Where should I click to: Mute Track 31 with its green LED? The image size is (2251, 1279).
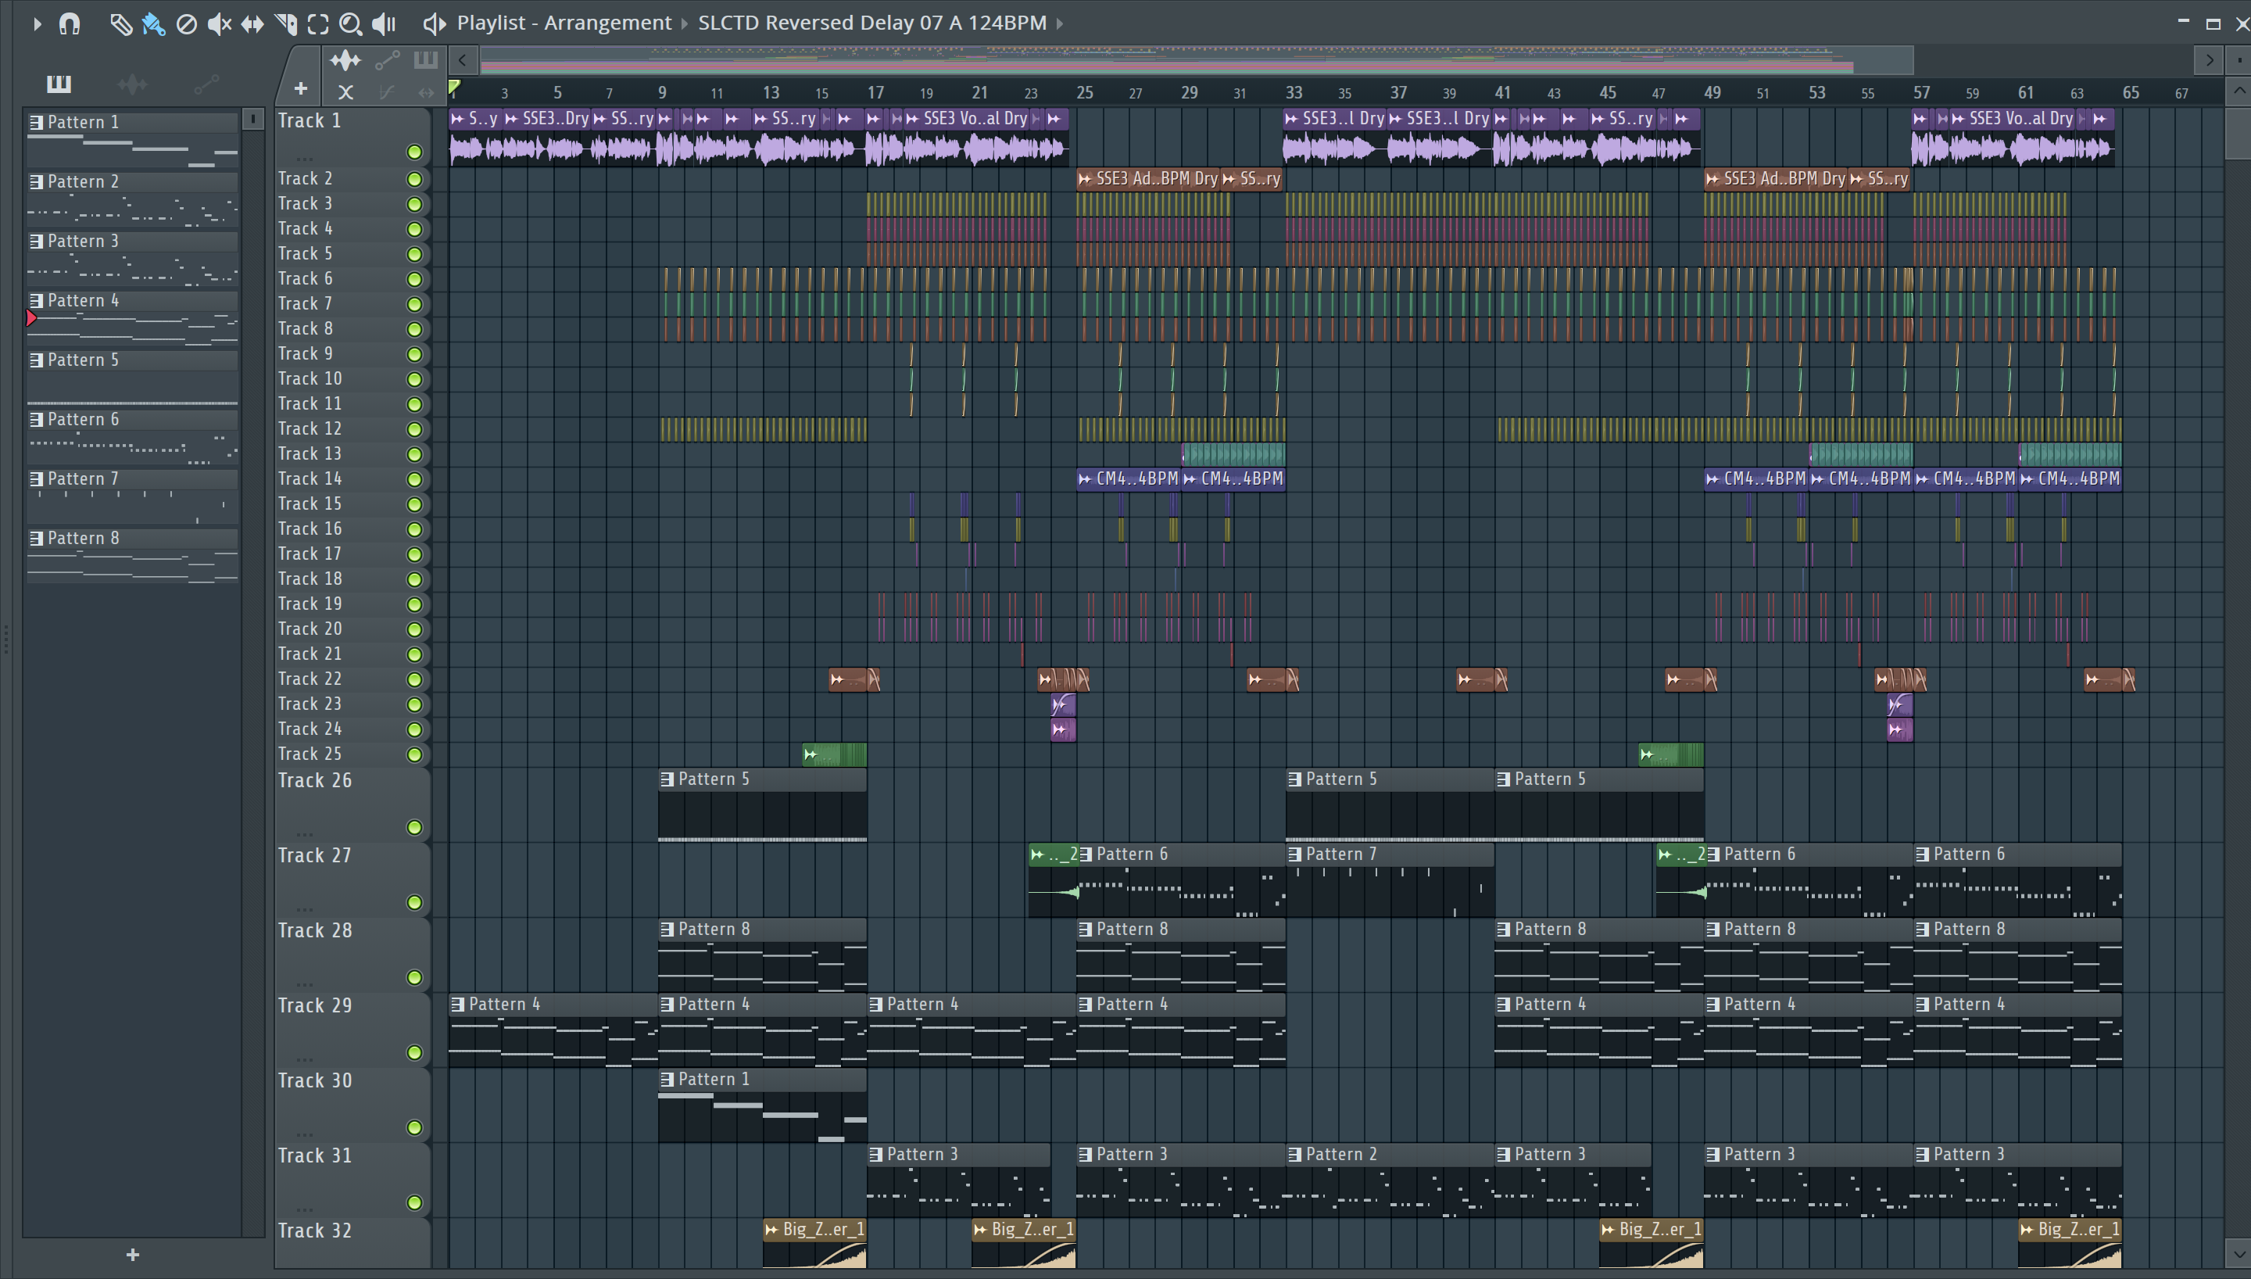[x=414, y=1202]
